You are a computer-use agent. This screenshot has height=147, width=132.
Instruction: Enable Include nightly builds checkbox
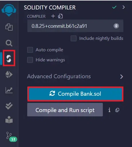(74, 38)
